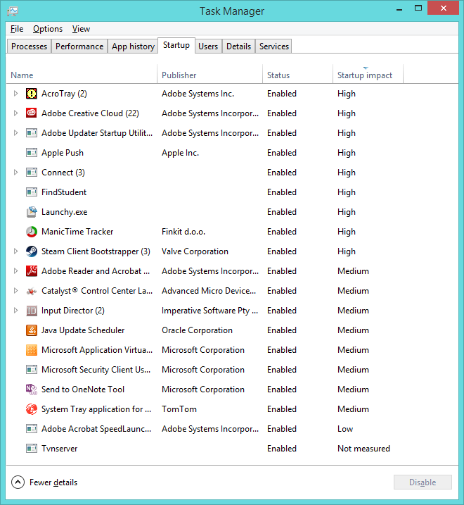Click the Microsoft Security Client icon

32,370
